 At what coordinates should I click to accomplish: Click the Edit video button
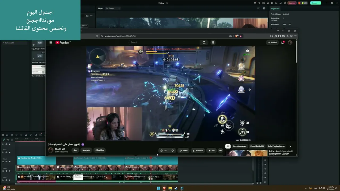point(100,150)
